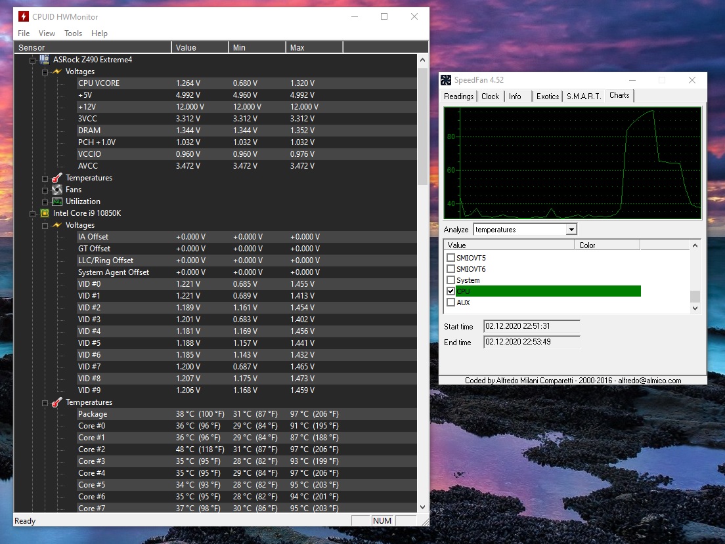The height and width of the screenshot is (544, 725).
Task: Enable the System temperature checkbox
Action: [x=450, y=280]
